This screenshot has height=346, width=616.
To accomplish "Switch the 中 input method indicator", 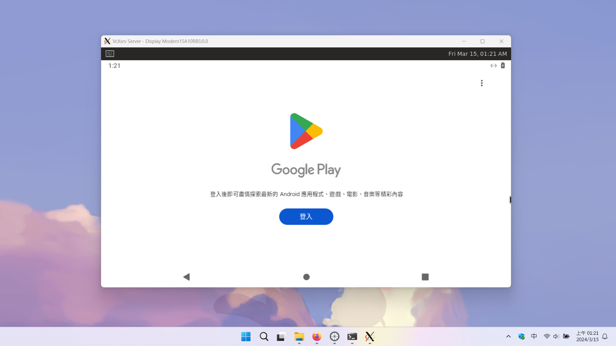I will pyautogui.click(x=534, y=336).
